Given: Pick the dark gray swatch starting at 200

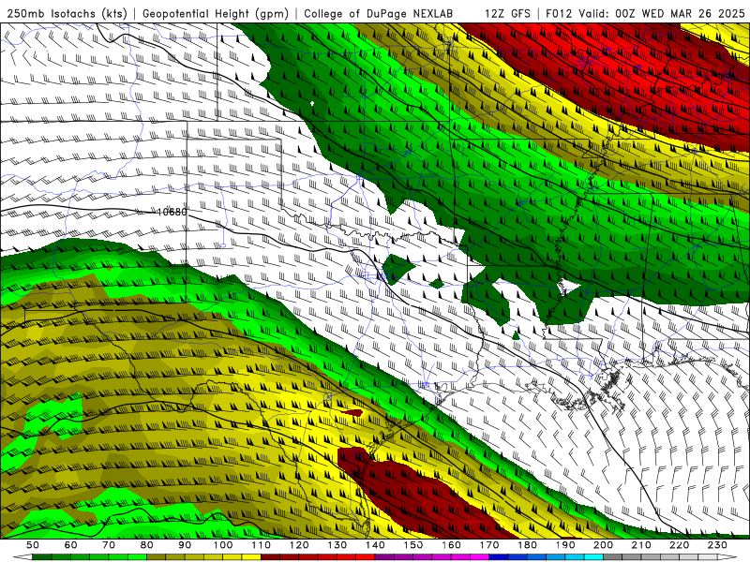Looking at the screenshot, I should pos(613,557).
